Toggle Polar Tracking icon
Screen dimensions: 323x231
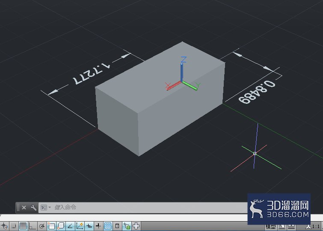click(42, 226)
